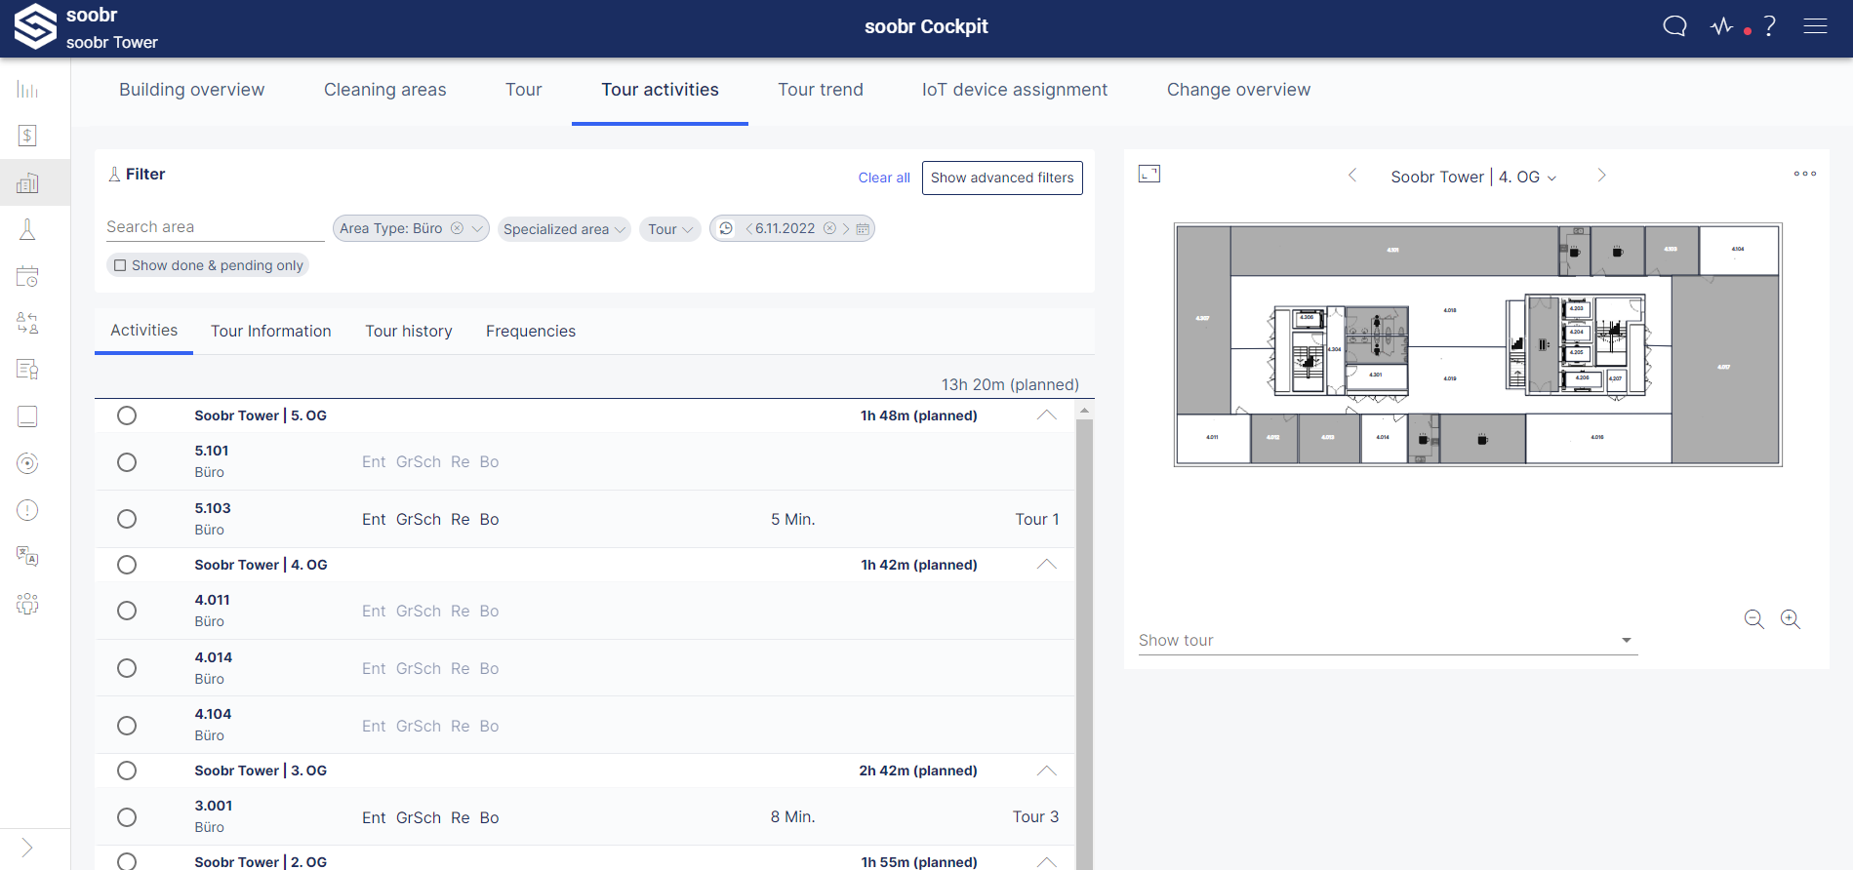1853x870 pixels.
Task: Click the activities list scrollbar
Action: click(x=1084, y=644)
